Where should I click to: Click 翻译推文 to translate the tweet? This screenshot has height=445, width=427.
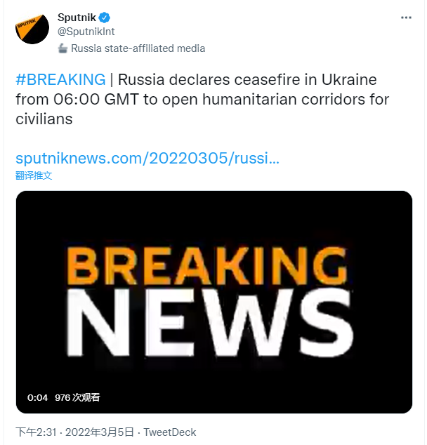tap(34, 175)
